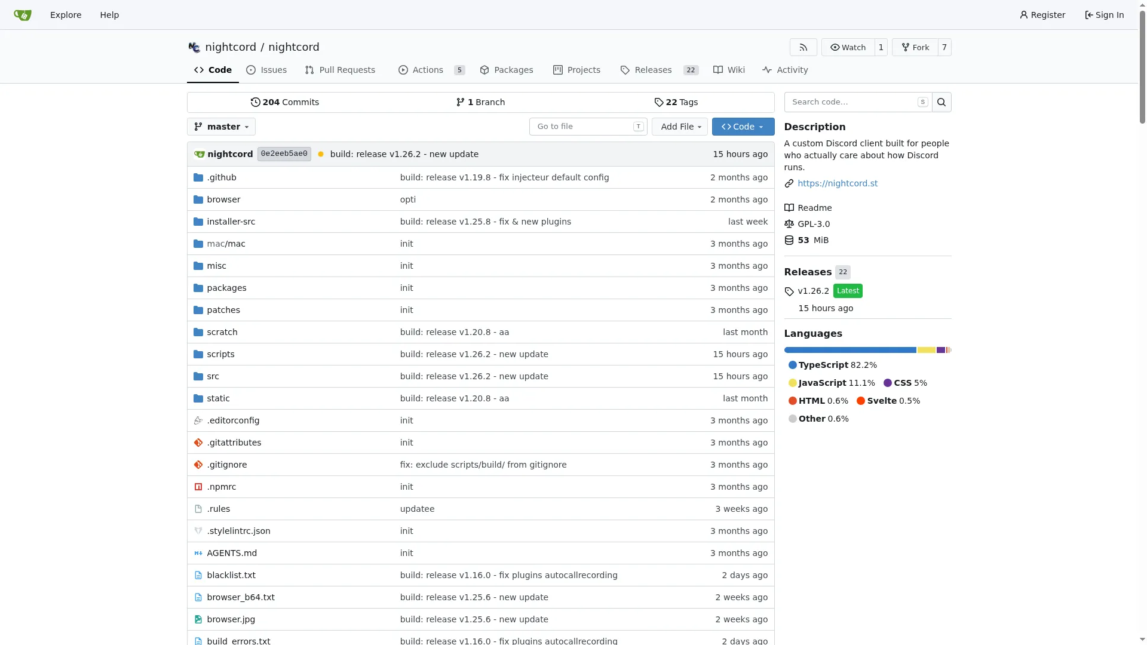The image size is (1147, 645).
Task: Open the v1.26.2 latest release
Action: (x=814, y=291)
